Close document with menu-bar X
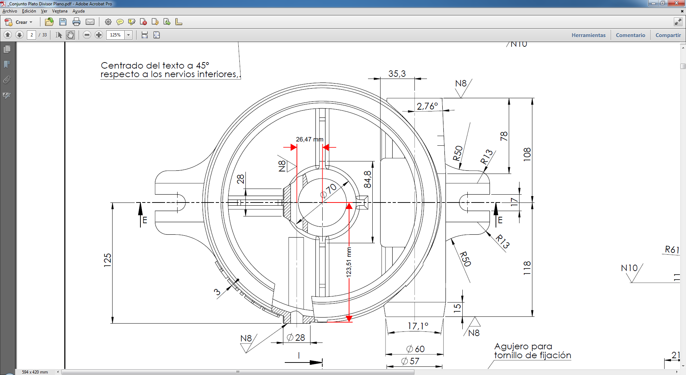 click(682, 11)
